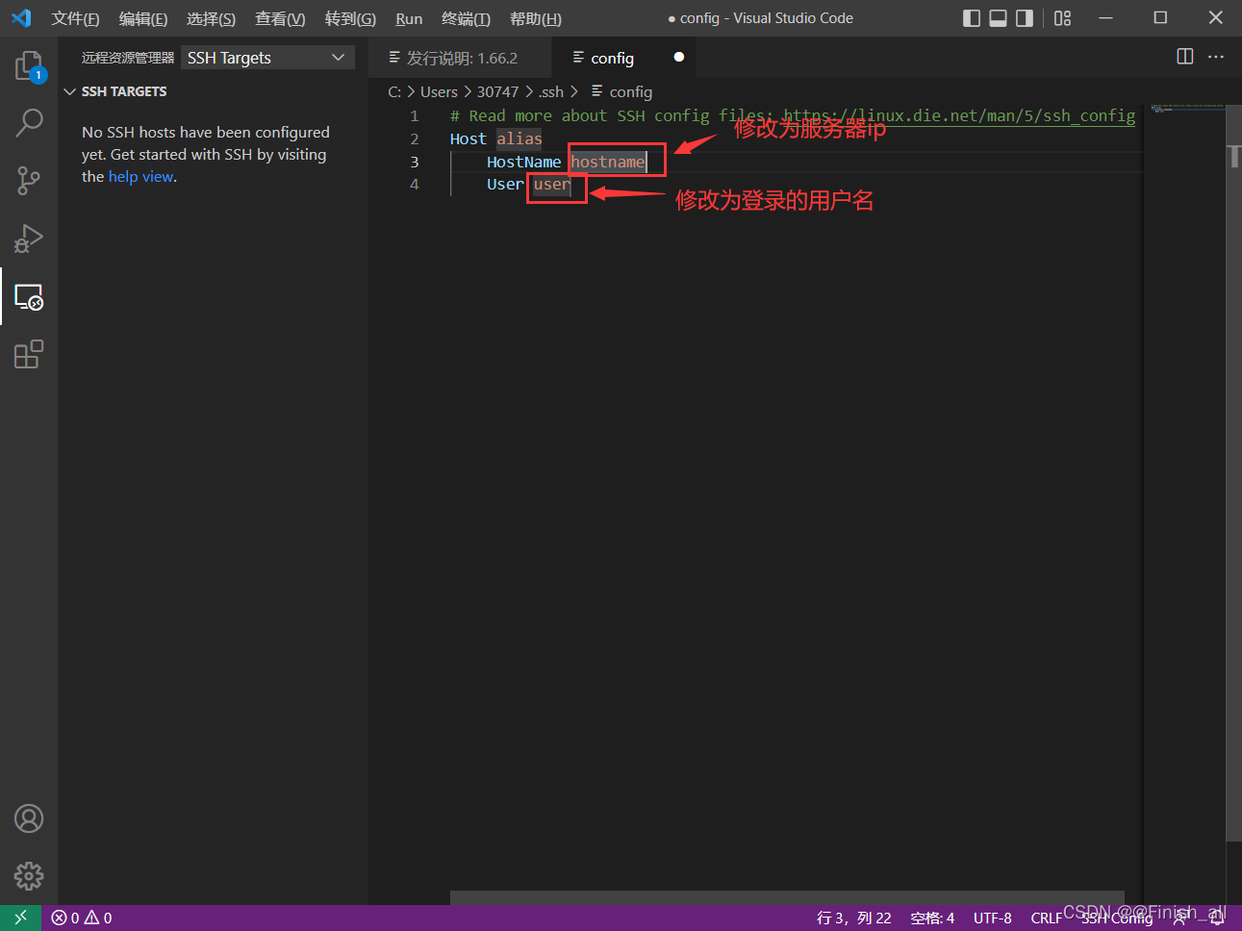Image resolution: width=1242 pixels, height=931 pixels.
Task: Click the horizontal scrollbar of the editor
Action: 787,897
